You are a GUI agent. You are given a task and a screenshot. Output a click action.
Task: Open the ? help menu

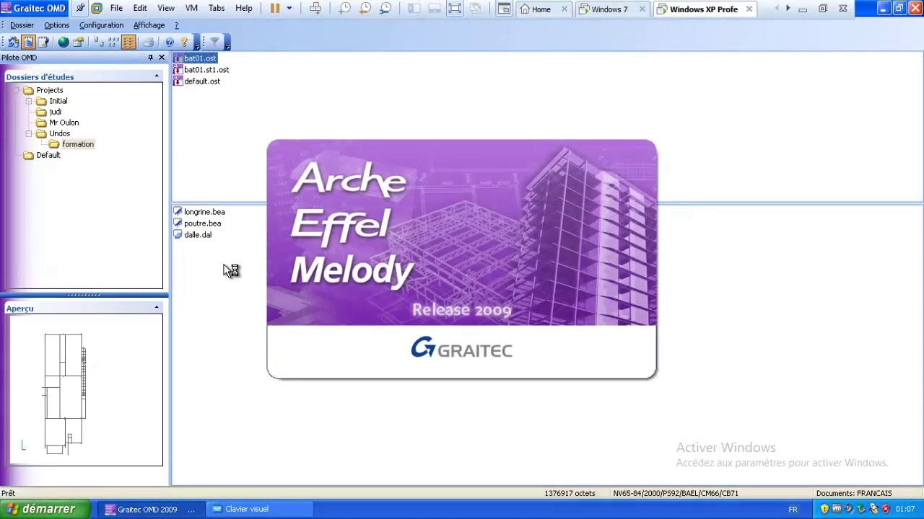click(x=176, y=25)
